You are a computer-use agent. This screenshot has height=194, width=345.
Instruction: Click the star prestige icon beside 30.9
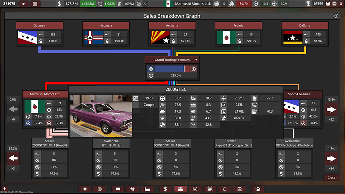point(274,4)
